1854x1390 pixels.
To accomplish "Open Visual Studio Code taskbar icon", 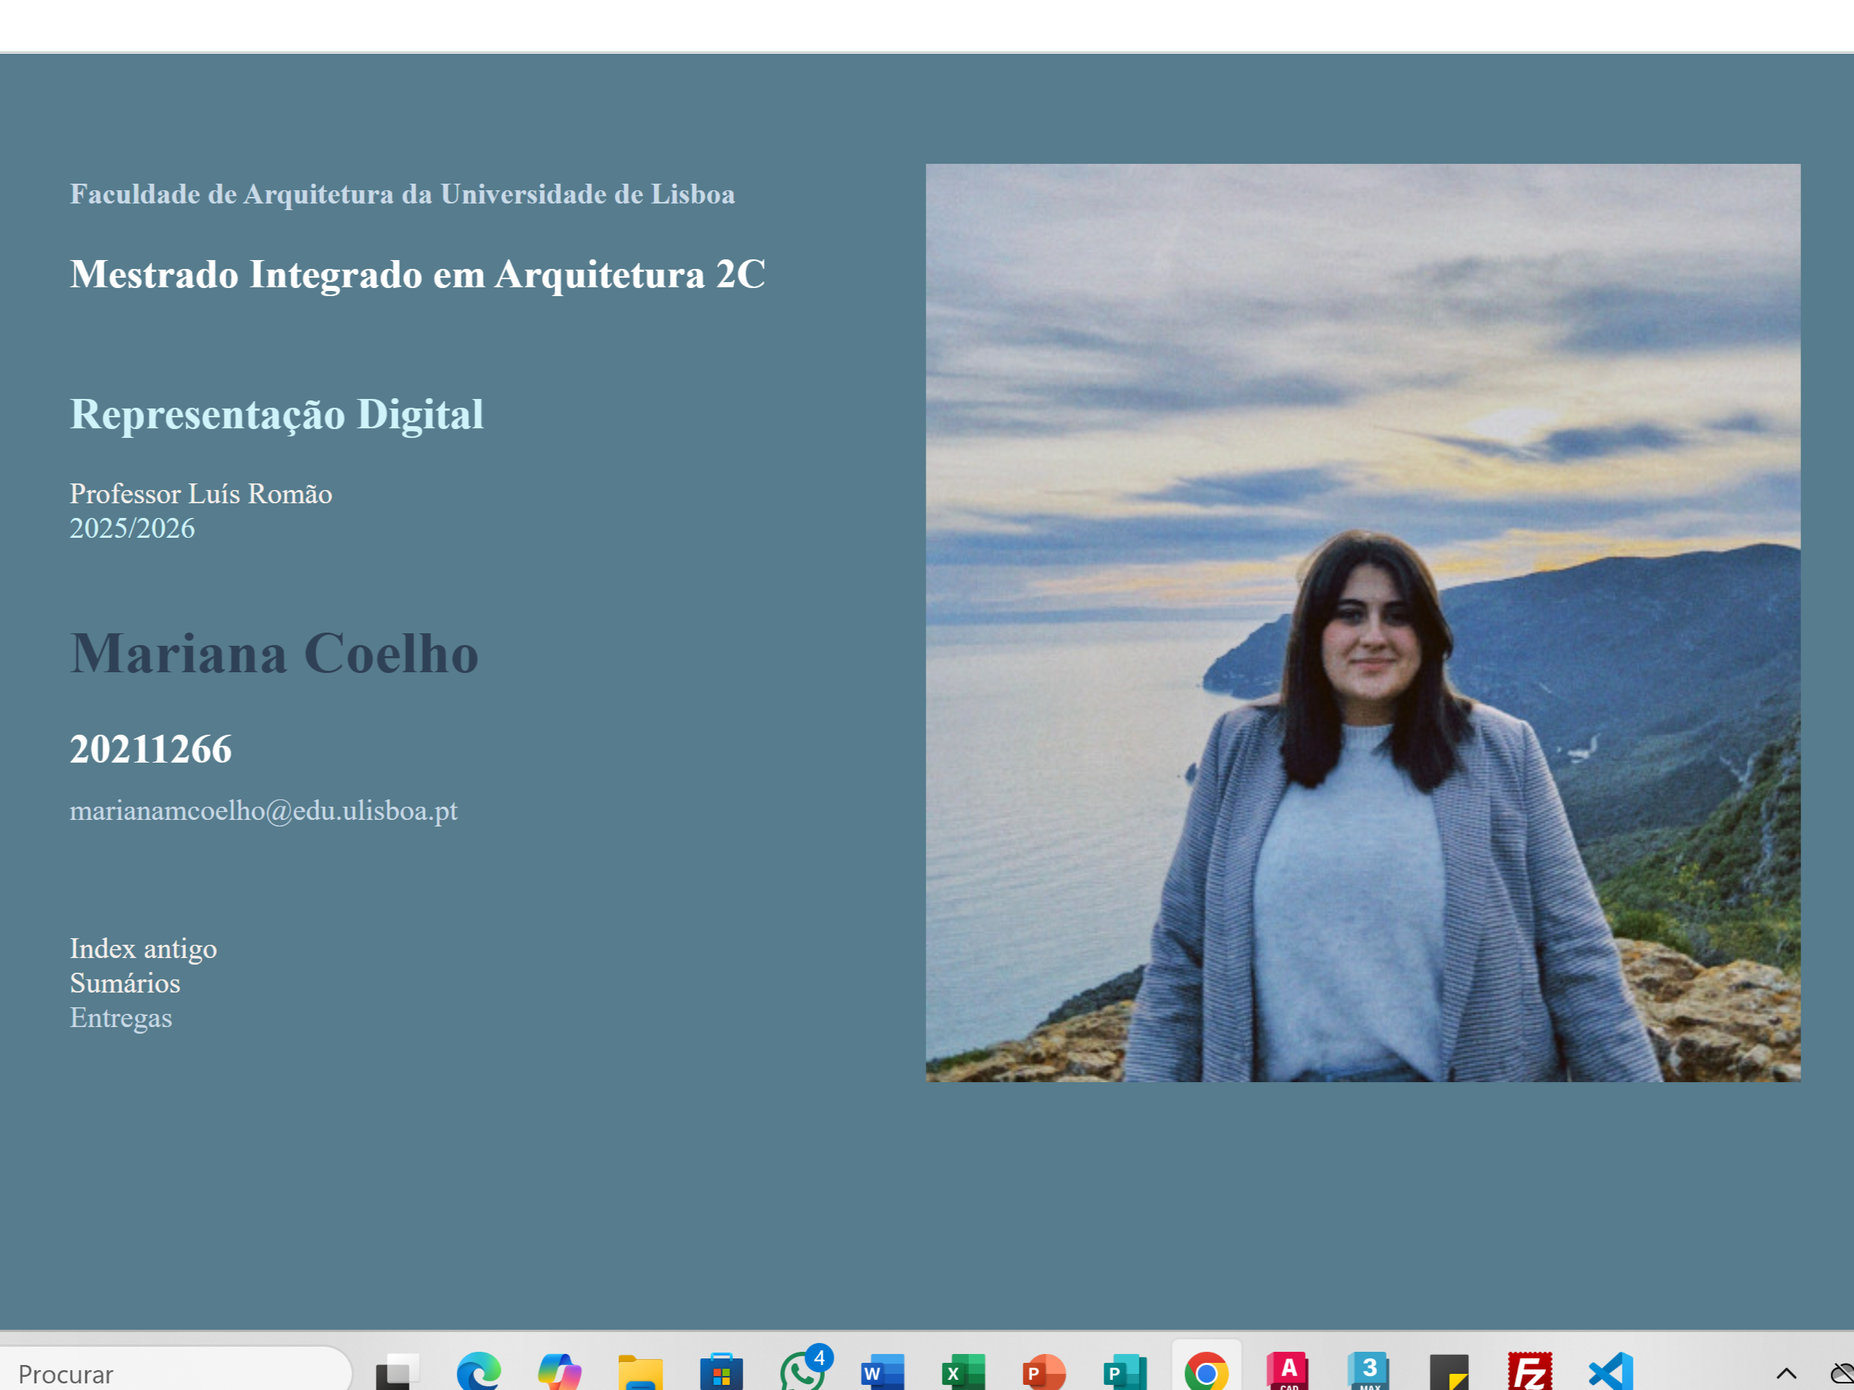I will [x=1611, y=1372].
